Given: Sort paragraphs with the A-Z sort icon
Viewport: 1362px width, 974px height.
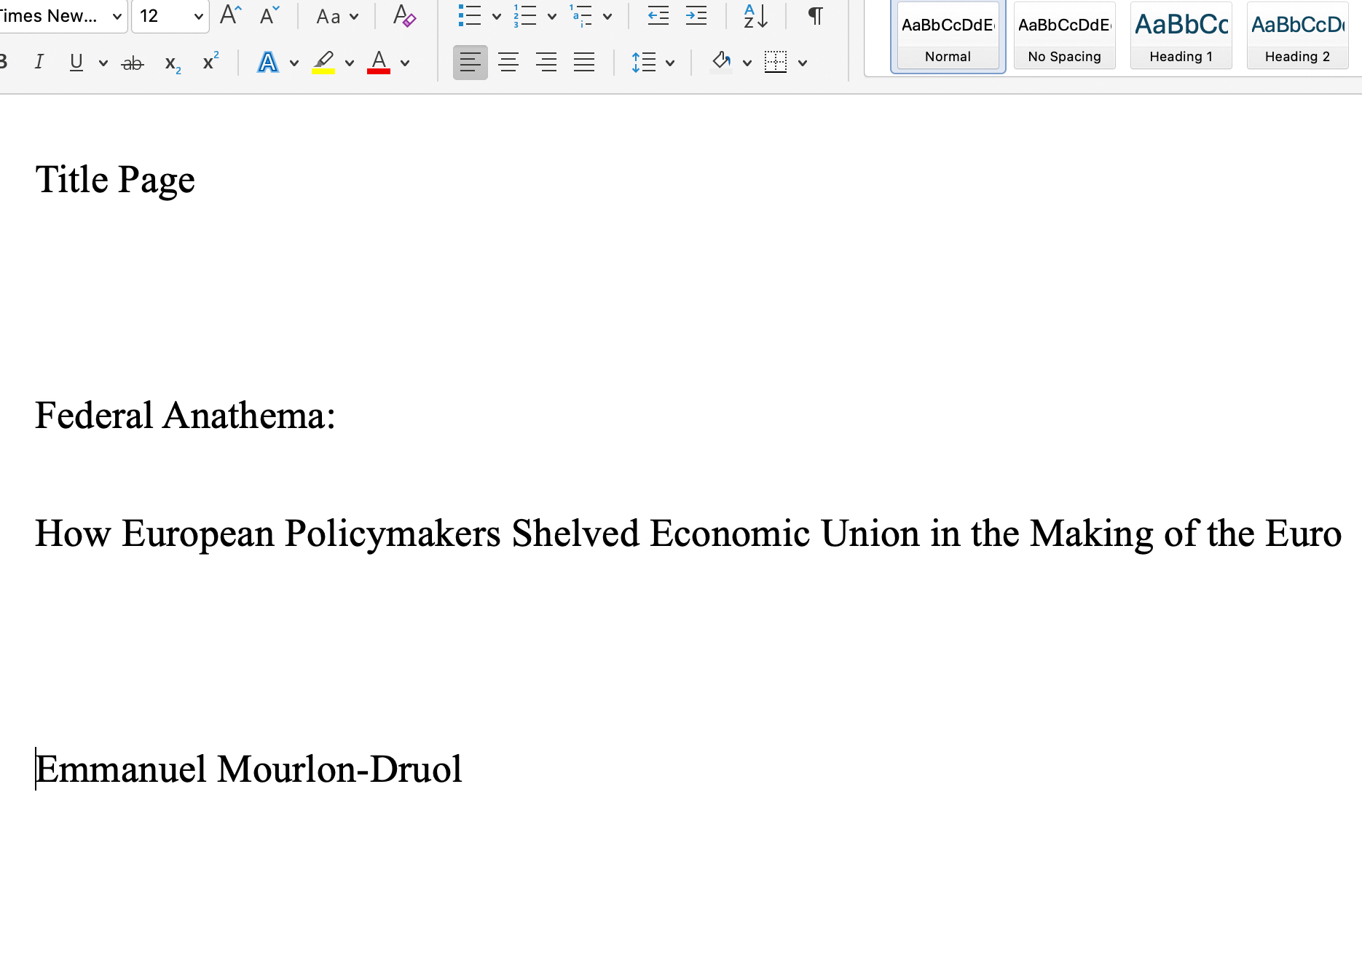Looking at the screenshot, I should click(755, 15).
